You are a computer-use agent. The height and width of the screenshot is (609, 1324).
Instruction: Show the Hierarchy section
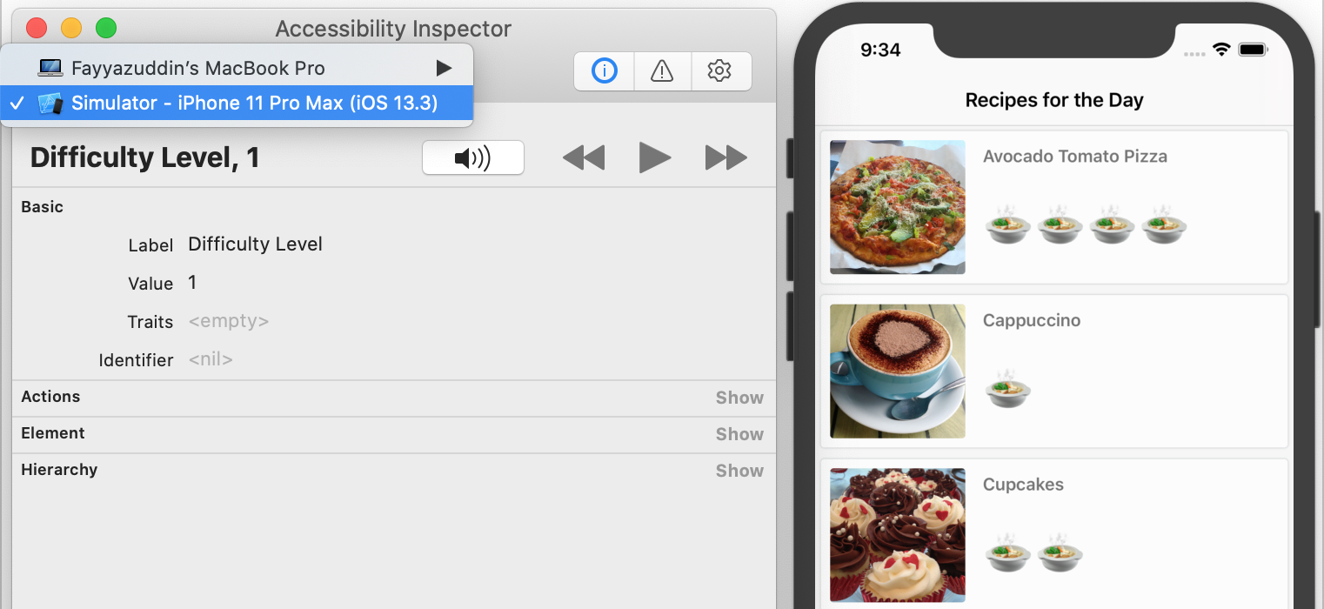pos(739,471)
